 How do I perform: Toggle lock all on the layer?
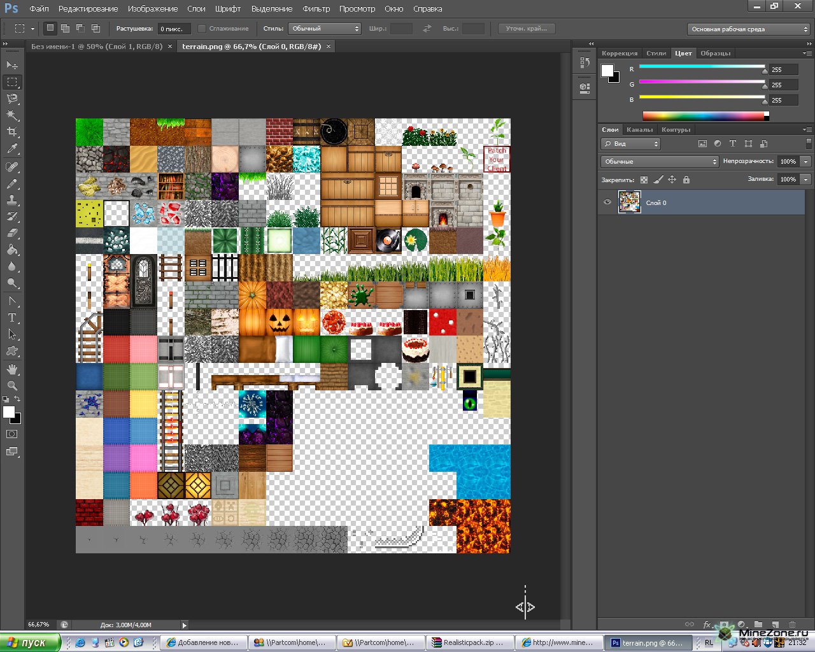pyautogui.click(x=686, y=180)
